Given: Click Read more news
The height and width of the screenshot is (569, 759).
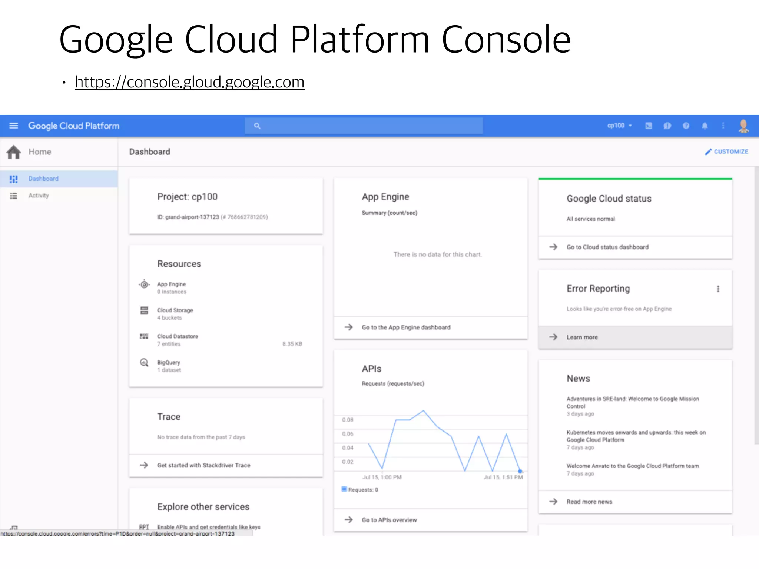Looking at the screenshot, I should [589, 502].
